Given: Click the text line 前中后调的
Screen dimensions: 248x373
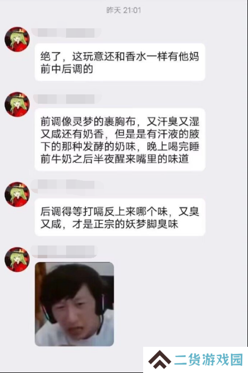Looking at the screenshot, I should click(67, 69).
